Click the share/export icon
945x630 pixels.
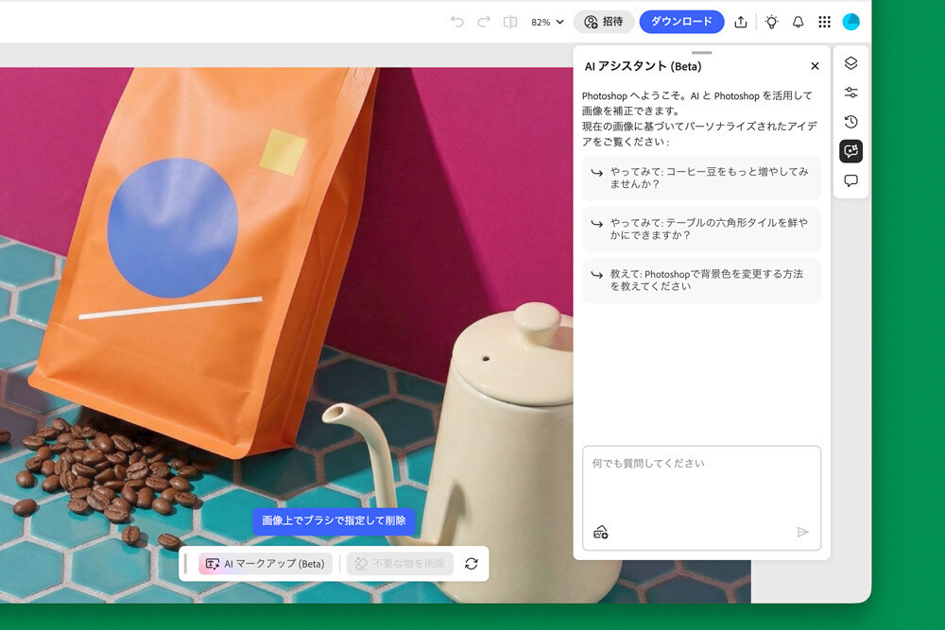[743, 21]
